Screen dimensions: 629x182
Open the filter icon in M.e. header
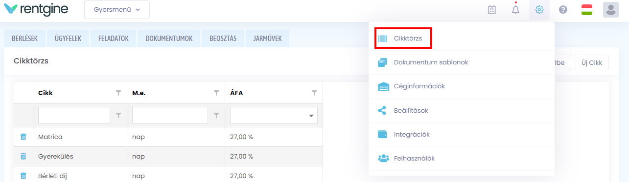[x=216, y=93]
